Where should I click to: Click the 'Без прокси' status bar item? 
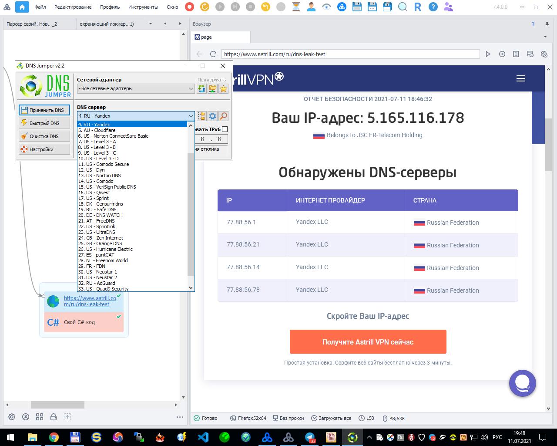(x=288, y=418)
